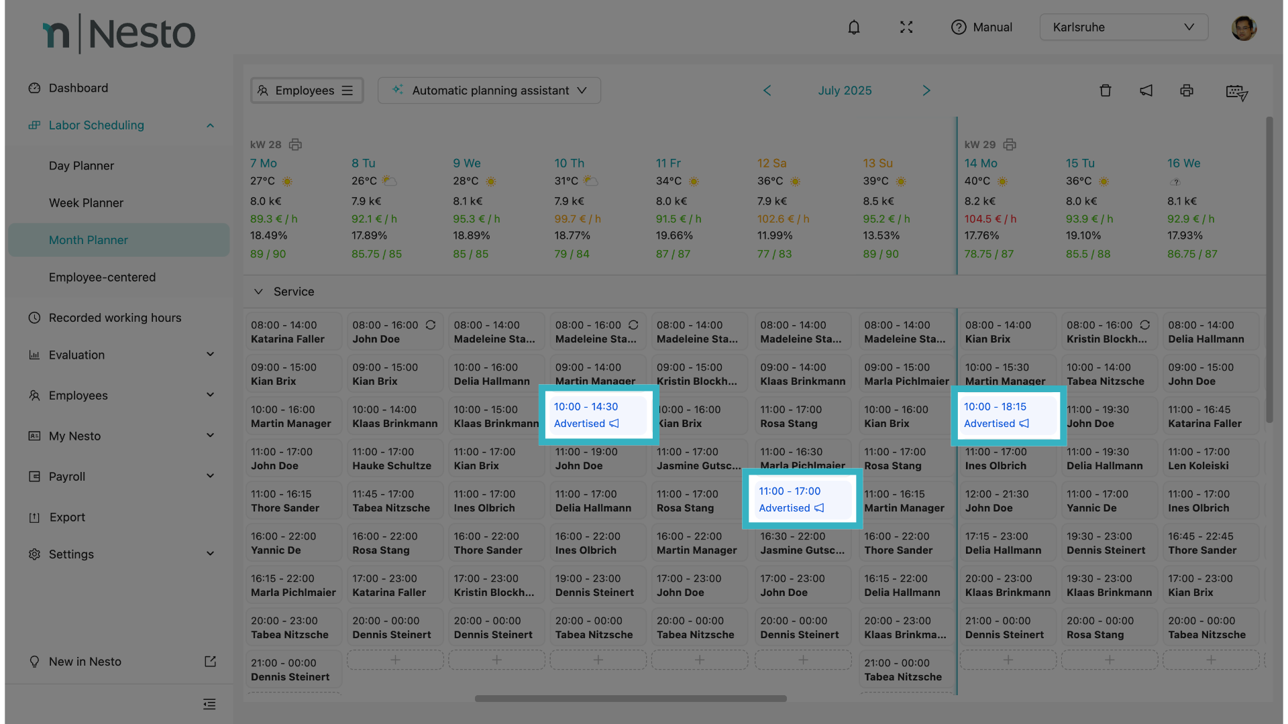Toggle the Employees view button
The width and height of the screenshot is (1288, 724).
click(x=307, y=90)
